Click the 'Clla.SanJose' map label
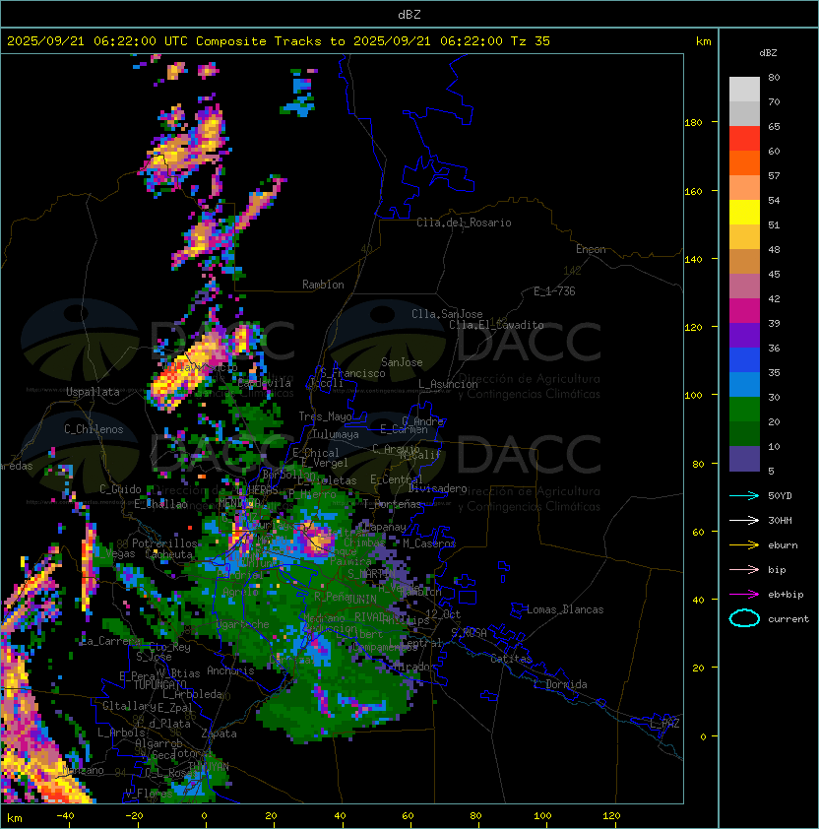Image resolution: width=819 pixels, height=829 pixels. pyautogui.click(x=447, y=314)
